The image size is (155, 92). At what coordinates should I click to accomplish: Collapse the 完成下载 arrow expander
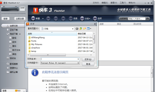coord(20,34)
